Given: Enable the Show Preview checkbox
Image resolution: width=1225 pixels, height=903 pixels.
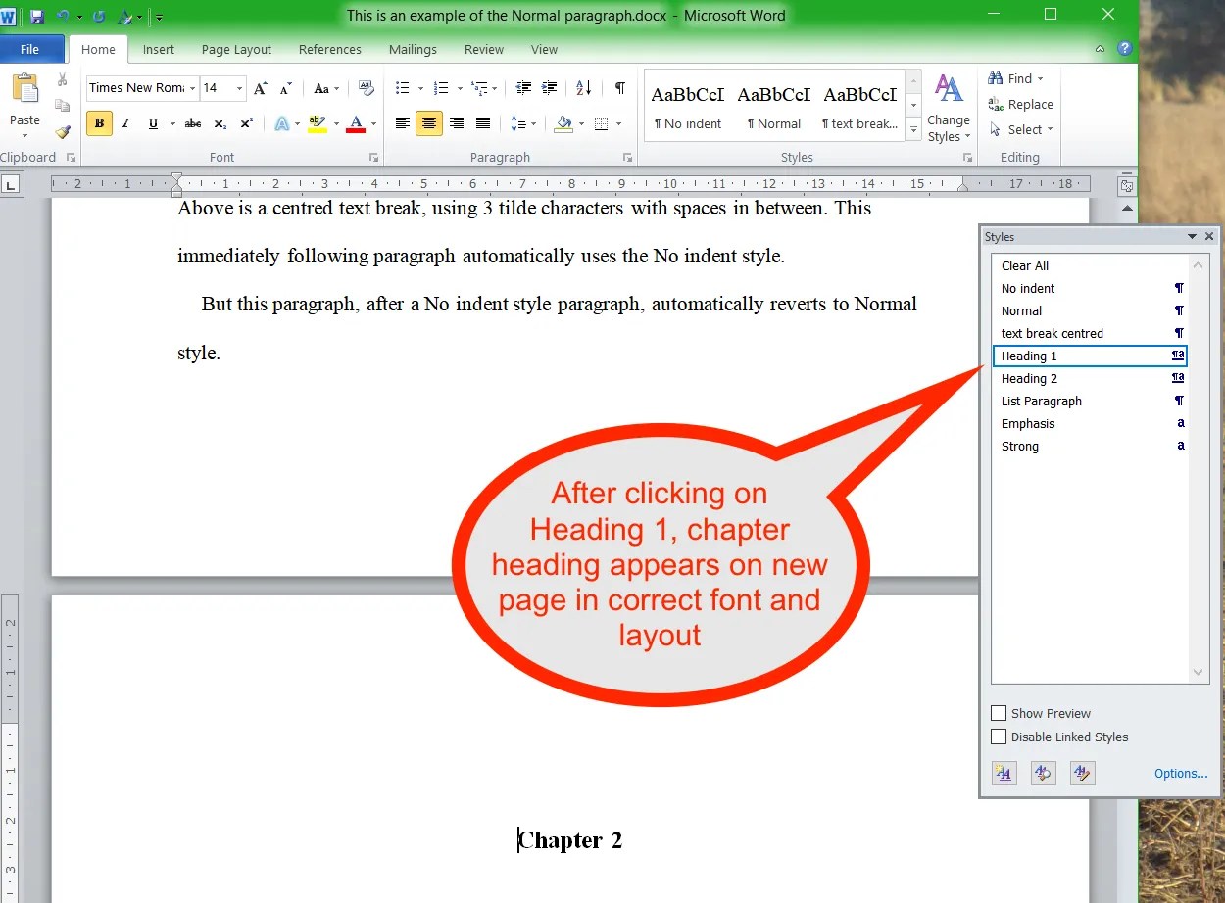Looking at the screenshot, I should tap(999, 713).
